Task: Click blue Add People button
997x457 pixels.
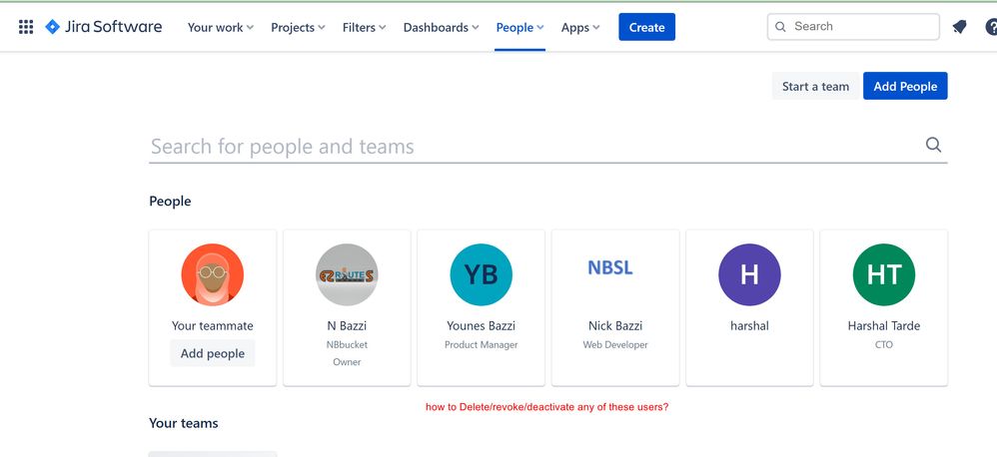Action: click(905, 87)
